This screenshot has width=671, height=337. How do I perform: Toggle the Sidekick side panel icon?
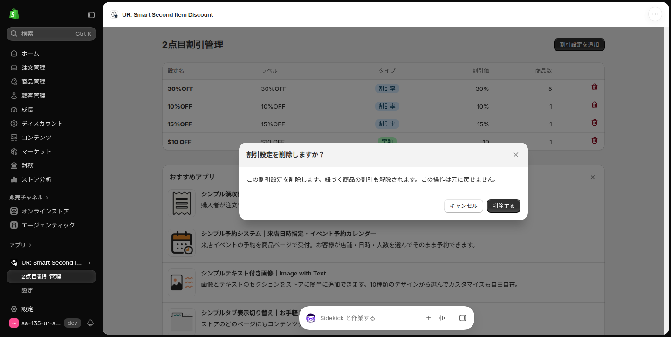coord(463,318)
